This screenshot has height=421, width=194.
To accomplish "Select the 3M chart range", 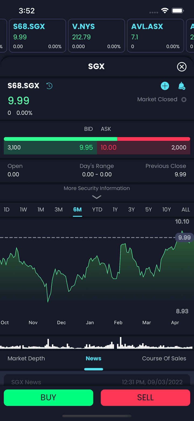I will click(58, 209).
